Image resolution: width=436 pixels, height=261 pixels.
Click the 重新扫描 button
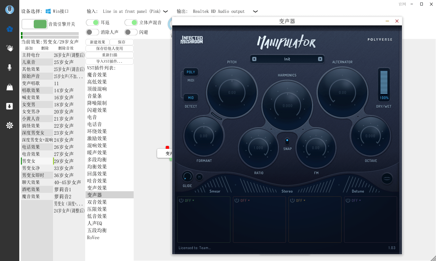110,55
